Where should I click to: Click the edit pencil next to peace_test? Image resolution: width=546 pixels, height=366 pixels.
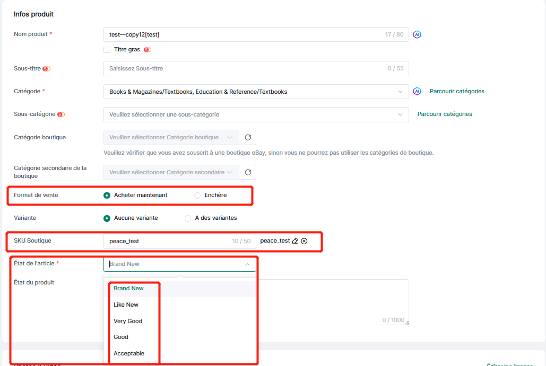[x=295, y=241]
